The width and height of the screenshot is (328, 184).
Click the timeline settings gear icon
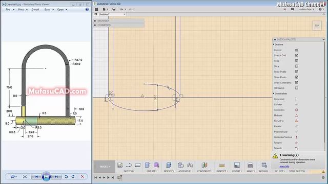pos(323,177)
